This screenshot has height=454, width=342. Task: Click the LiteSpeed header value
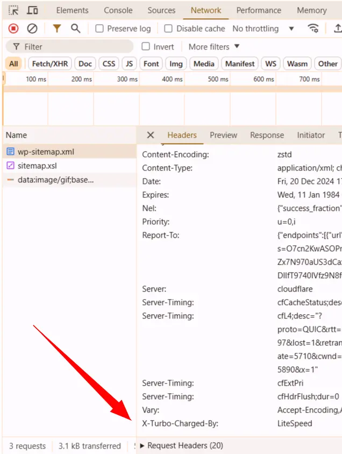(x=295, y=423)
